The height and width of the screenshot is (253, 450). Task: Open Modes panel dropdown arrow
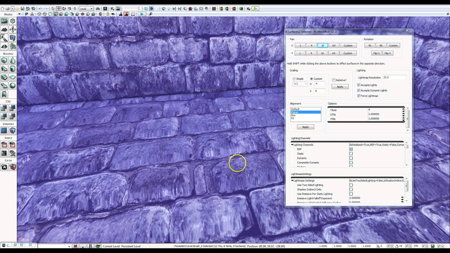point(20,14)
